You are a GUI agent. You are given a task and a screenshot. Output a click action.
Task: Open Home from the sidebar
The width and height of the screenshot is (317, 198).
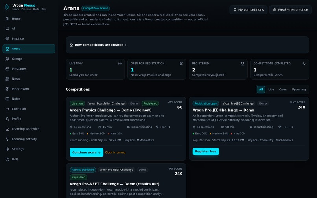(29, 18)
